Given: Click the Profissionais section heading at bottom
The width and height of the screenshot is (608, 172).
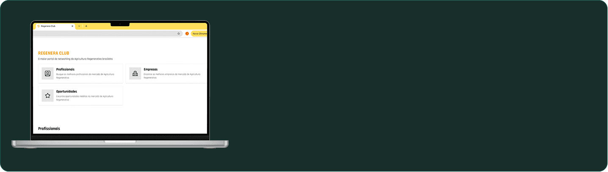Looking at the screenshot, I should (x=49, y=128).
